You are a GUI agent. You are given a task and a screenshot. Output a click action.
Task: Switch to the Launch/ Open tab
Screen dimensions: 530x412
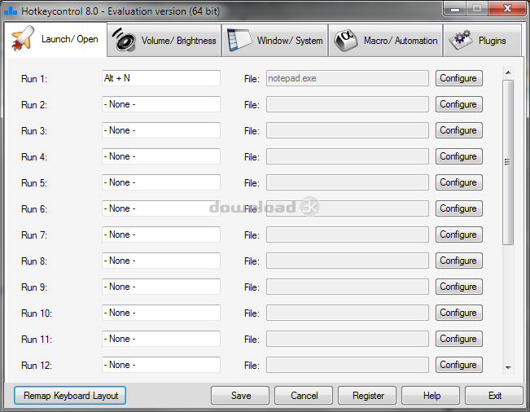[x=56, y=39]
